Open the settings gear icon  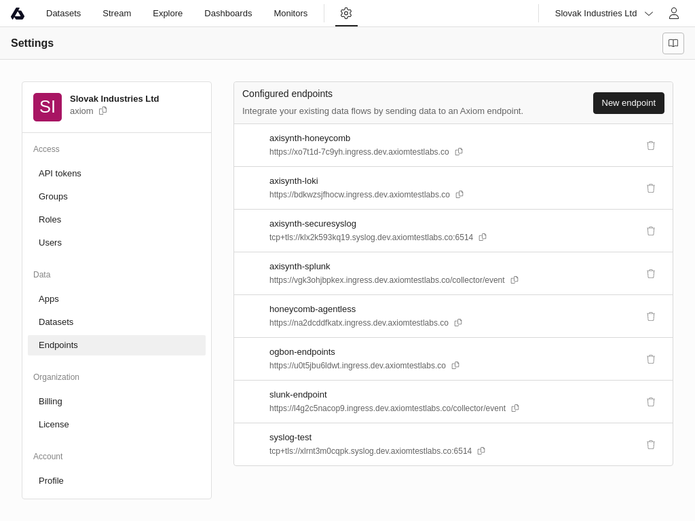[346, 14]
